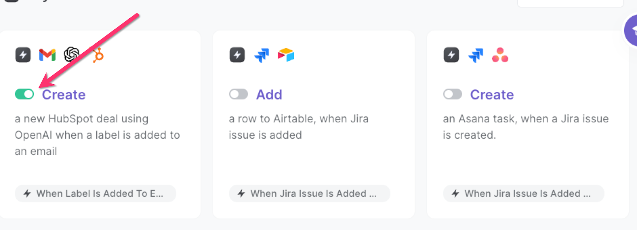Click the When Jira Issue Is Added chip on Asana card

[x=523, y=193]
